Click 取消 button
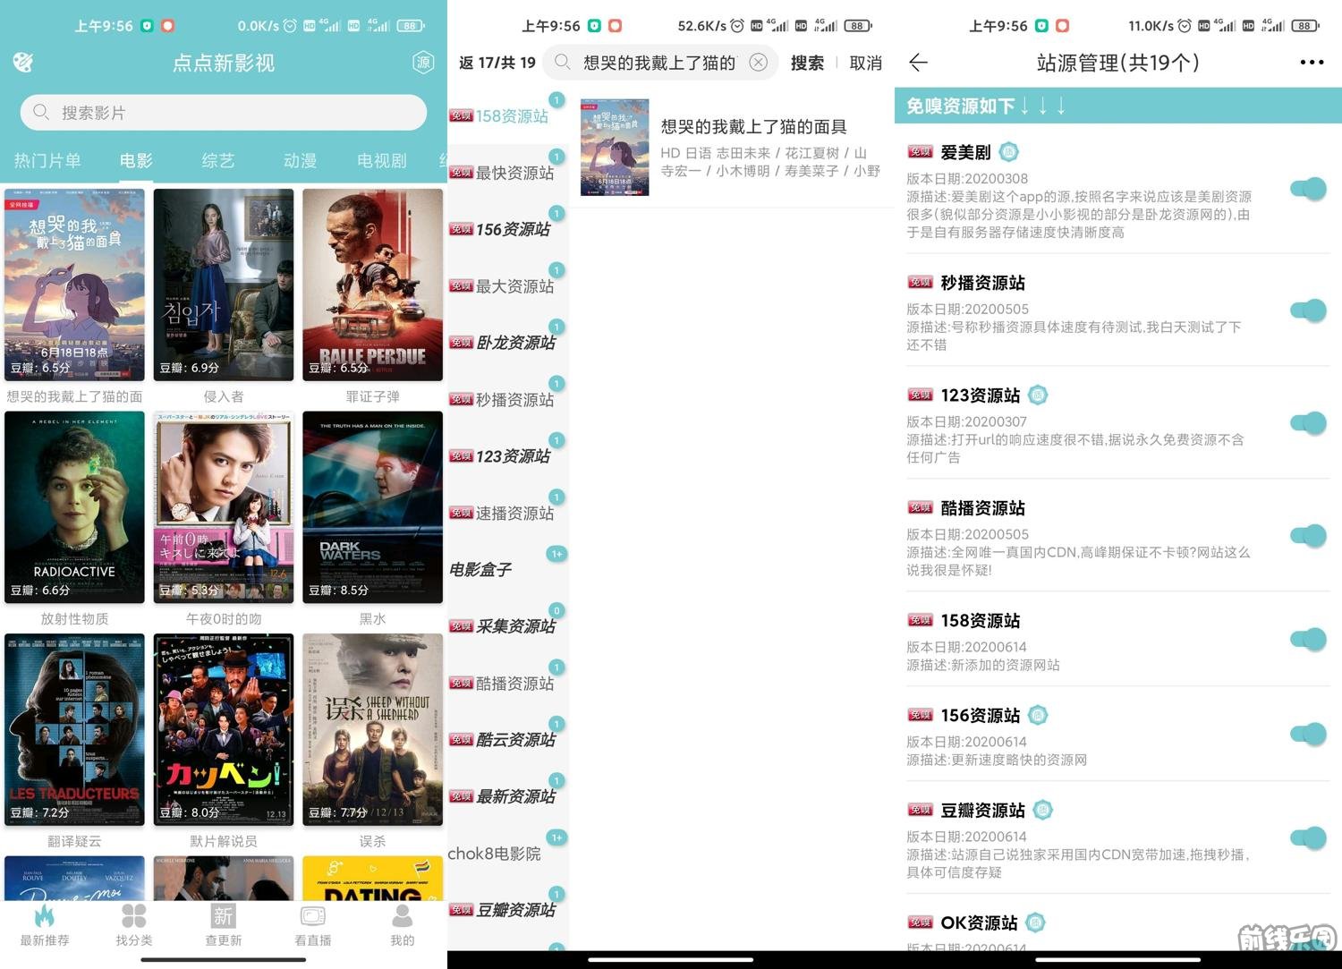The height and width of the screenshot is (969, 1342). click(x=865, y=63)
